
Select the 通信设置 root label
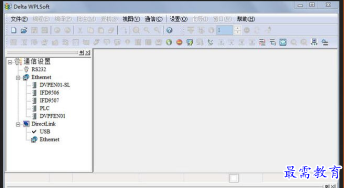point(37,61)
